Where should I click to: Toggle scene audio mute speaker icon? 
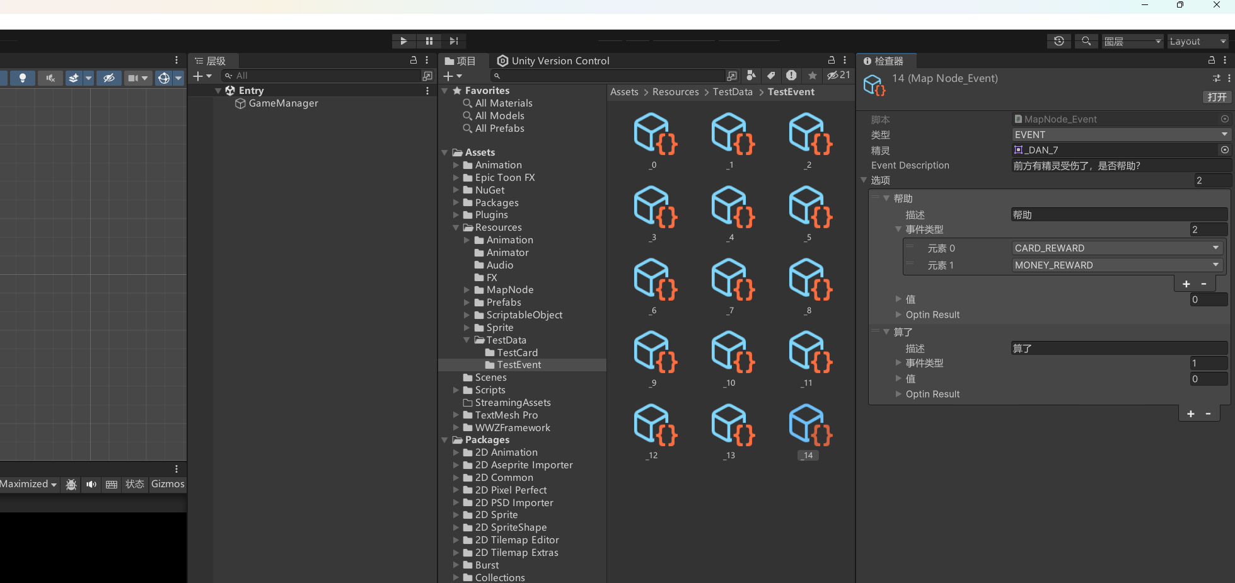50,78
